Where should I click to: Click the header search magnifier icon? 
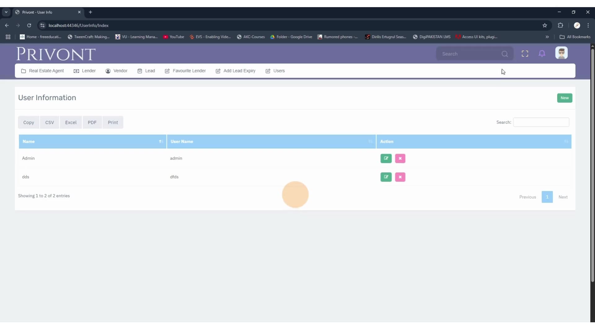(505, 54)
